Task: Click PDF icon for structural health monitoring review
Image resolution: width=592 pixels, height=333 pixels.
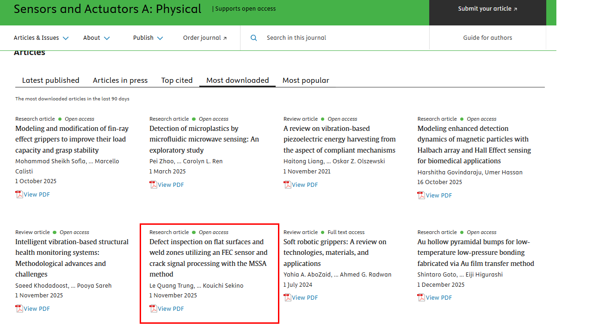Action: point(19,309)
